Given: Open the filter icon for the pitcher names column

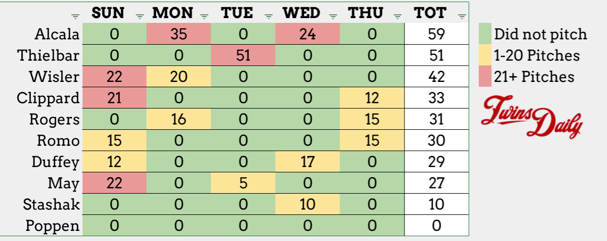Looking at the screenshot, I should click(76, 16).
